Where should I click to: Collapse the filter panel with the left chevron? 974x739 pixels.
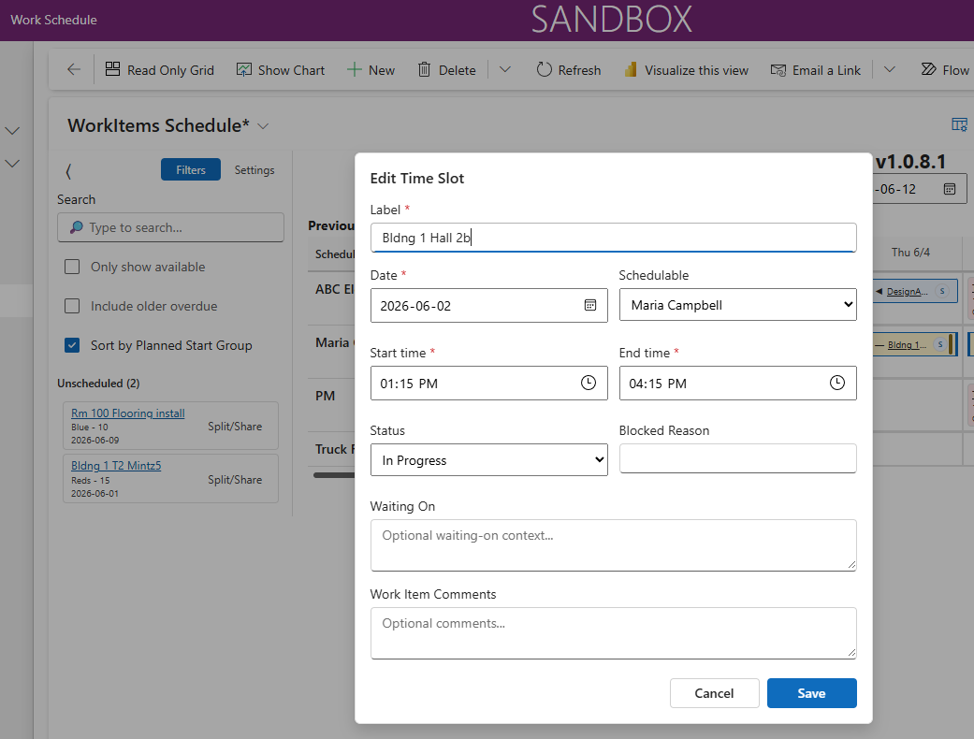[x=68, y=171]
